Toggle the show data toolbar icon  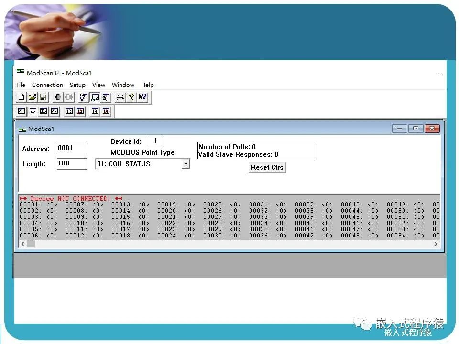(x=95, y=97)
